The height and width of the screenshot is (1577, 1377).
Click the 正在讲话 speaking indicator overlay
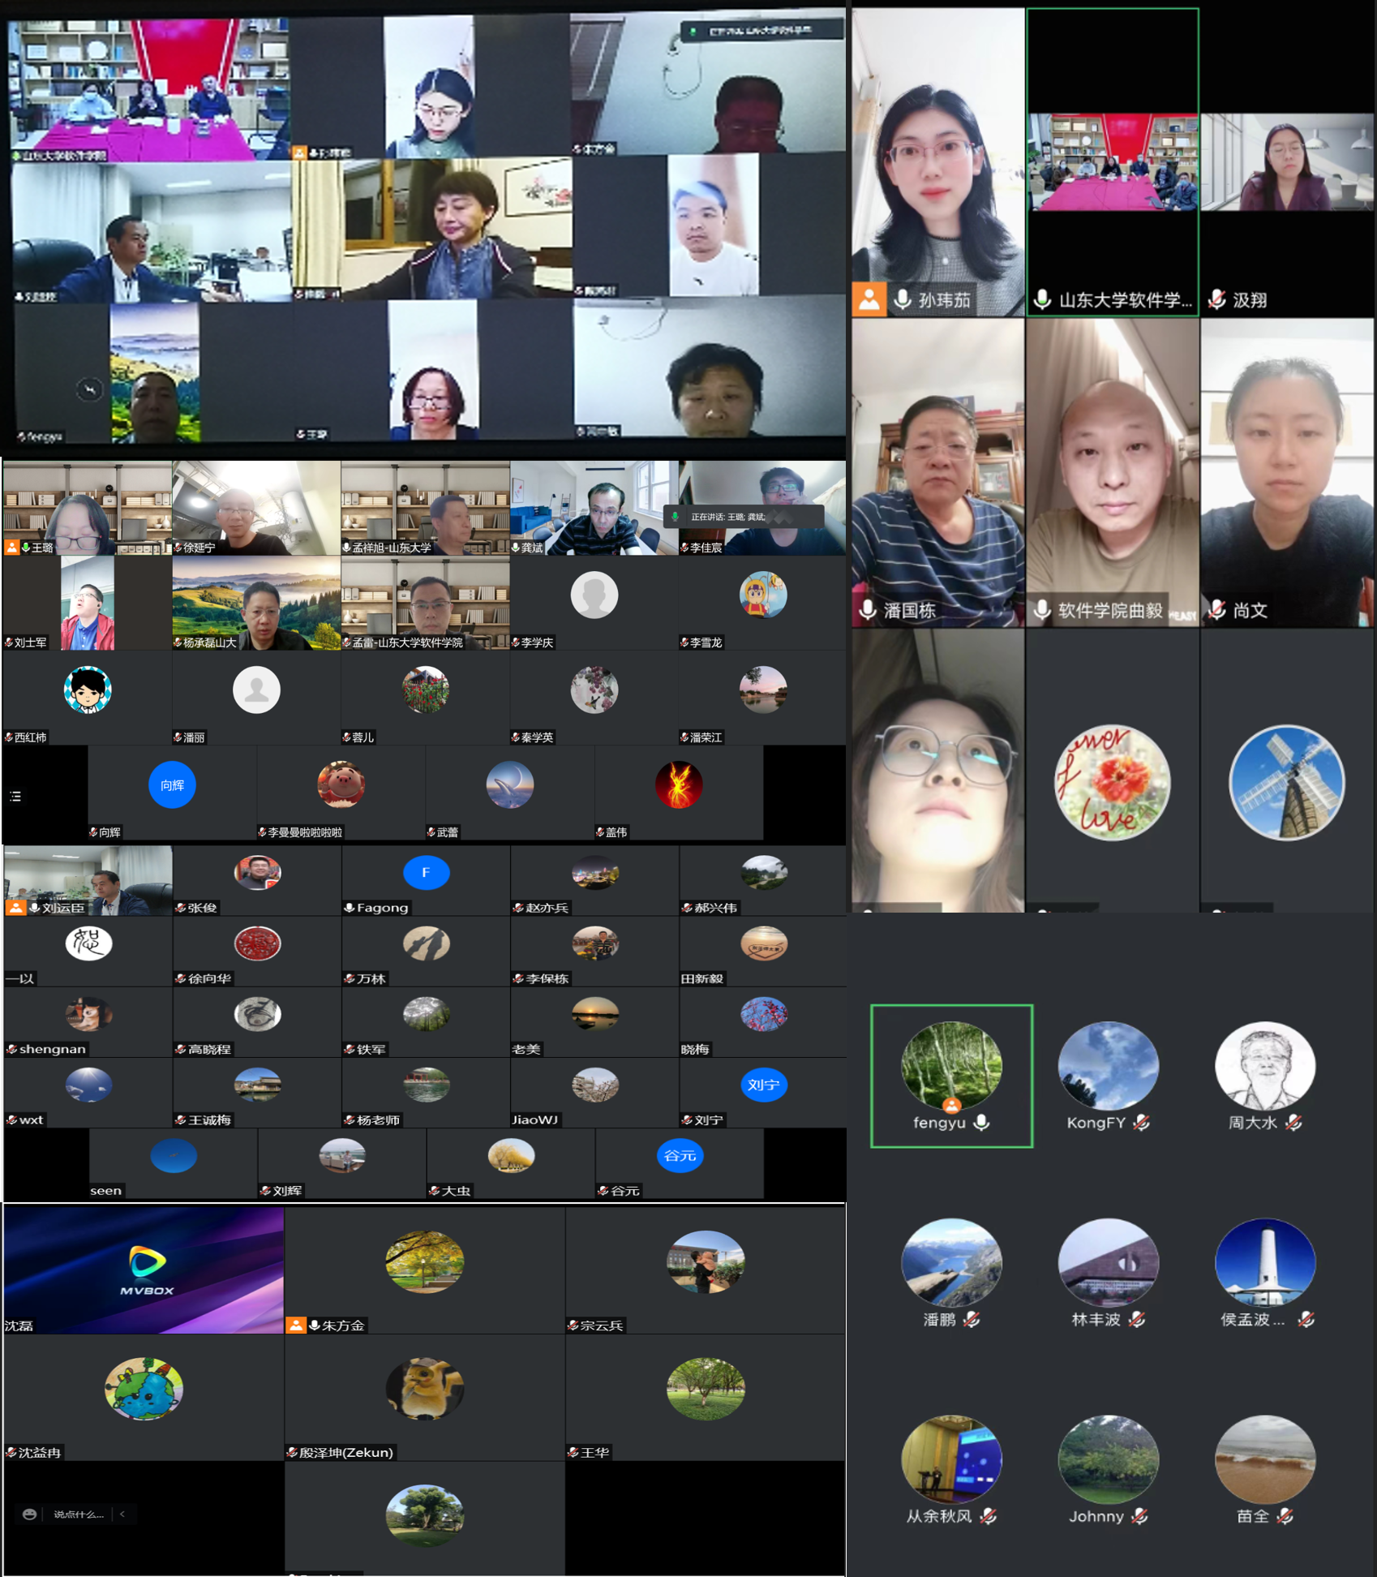coord(742,517)
